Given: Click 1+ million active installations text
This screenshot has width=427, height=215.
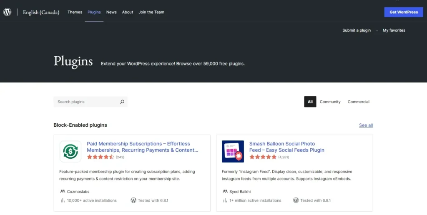Looking at the screenshot, I should tap(255, 200).
